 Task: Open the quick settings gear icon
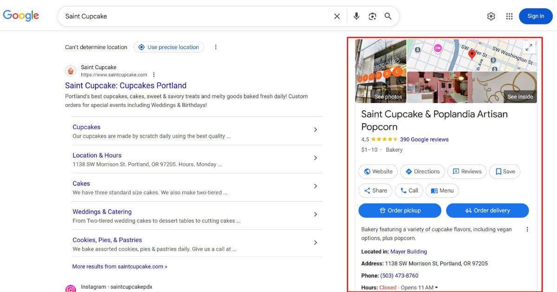pos(491,16)
